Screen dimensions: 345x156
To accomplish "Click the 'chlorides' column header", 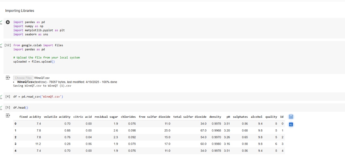I will 128,117.
